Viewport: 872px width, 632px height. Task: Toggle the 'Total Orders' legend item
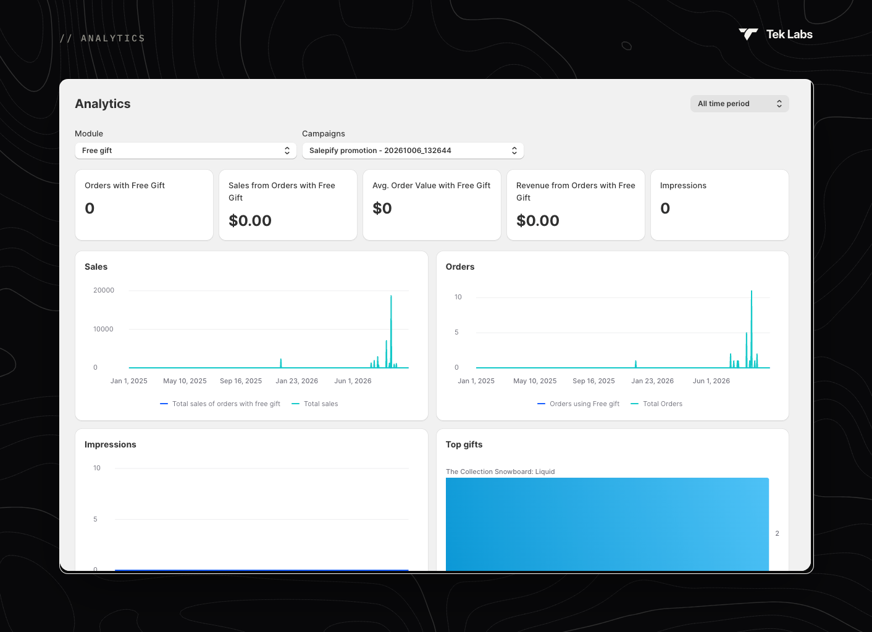click(x=656, y=404)
